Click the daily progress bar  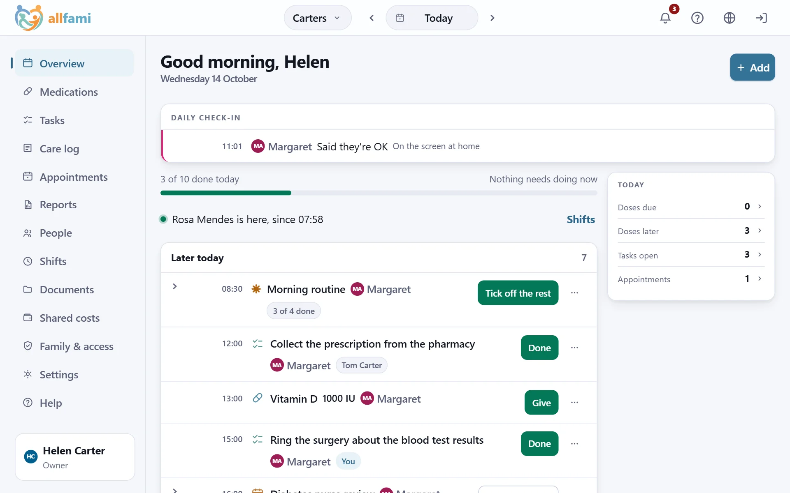click(379, 193)
